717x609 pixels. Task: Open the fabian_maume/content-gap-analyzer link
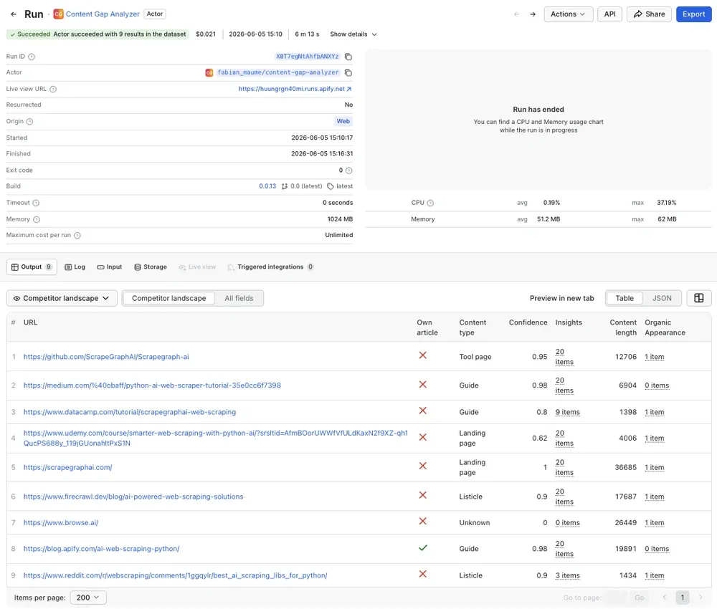coord(278,72)
